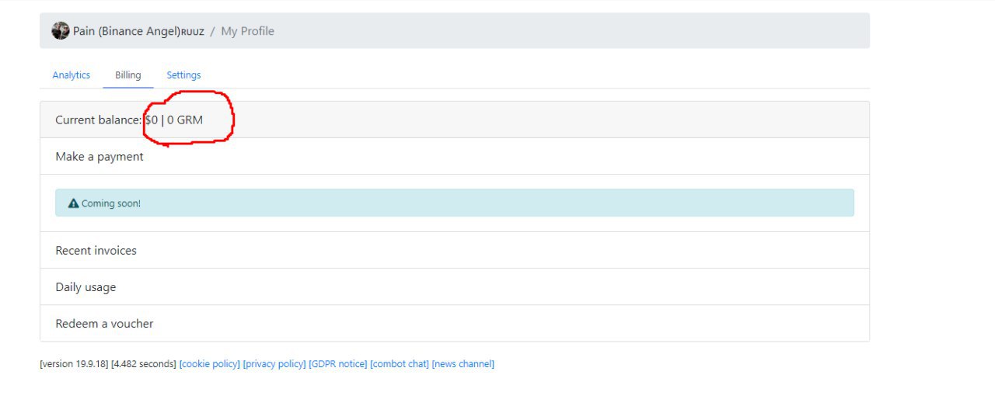Click the Coming soon! notice banner
The image size is (995, 406).
tap(455, 203)
